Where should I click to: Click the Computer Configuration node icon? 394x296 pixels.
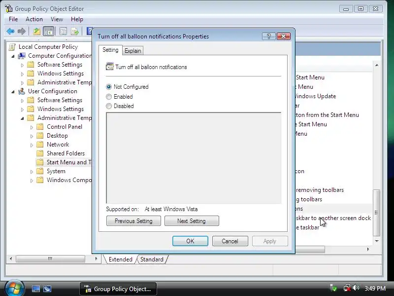coord(22,56)
